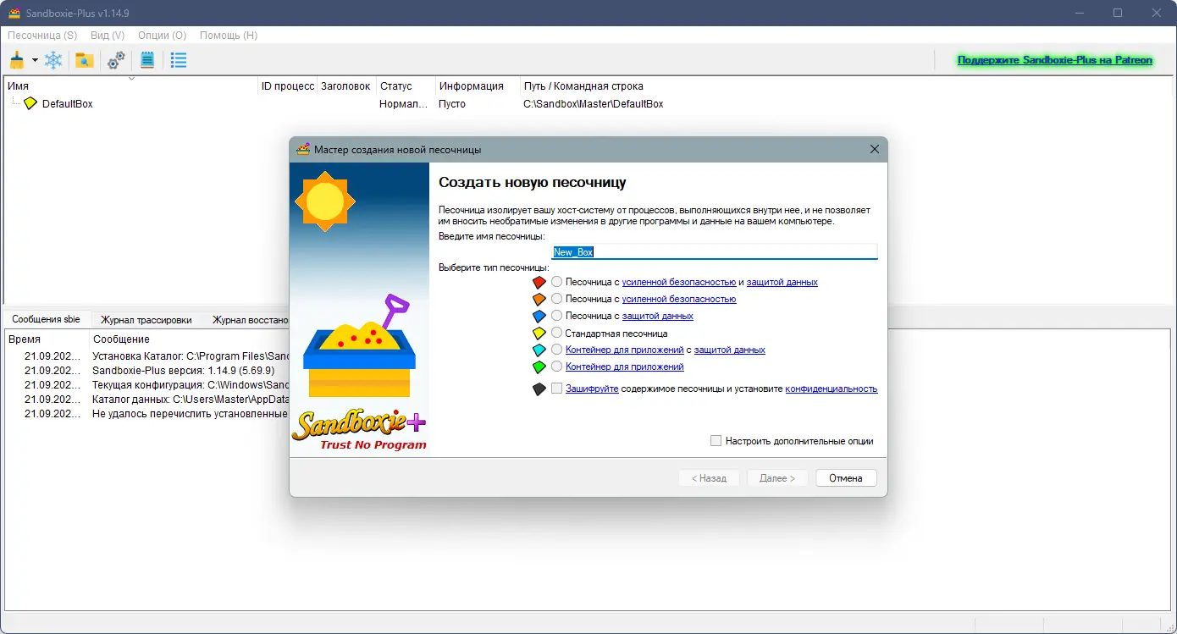1177x634 pixels.
Task: Click the red pentagon box-type icon
Action: [539, 282]
